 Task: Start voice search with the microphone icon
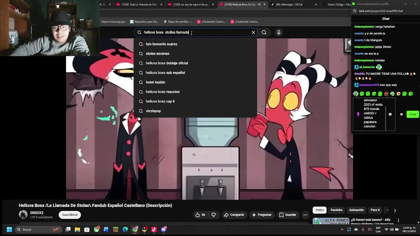tap(279, 32)
